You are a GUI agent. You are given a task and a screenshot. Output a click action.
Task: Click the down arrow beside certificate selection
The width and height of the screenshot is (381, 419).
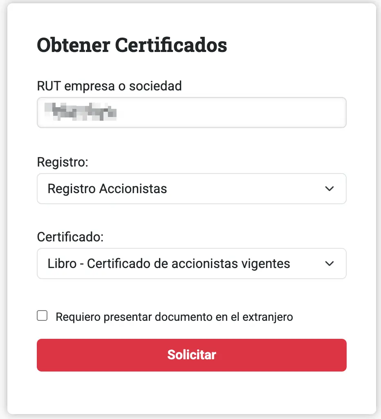click(x=329, y=264)
